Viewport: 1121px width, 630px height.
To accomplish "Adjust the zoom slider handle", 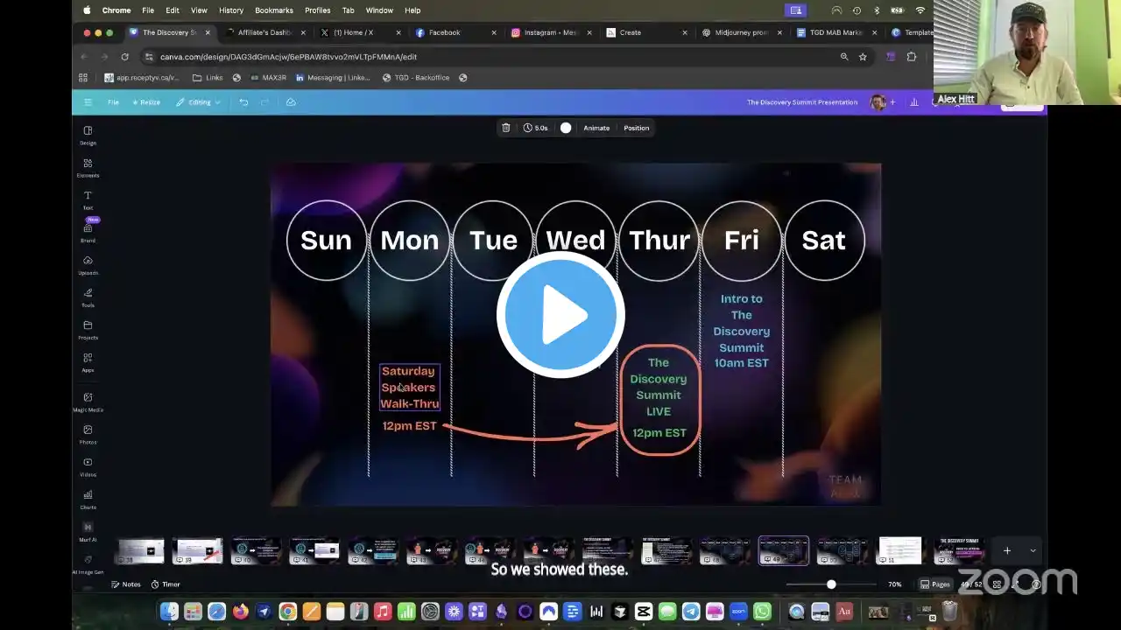I will point(831,584).
